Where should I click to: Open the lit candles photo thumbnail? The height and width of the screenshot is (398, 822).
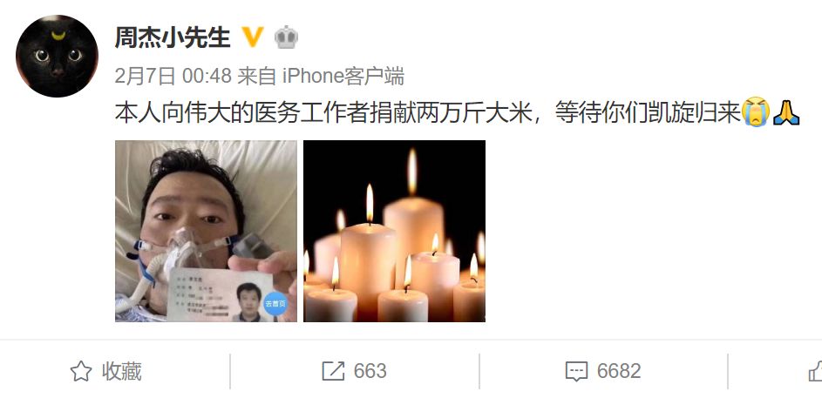(x=394, y=231)
